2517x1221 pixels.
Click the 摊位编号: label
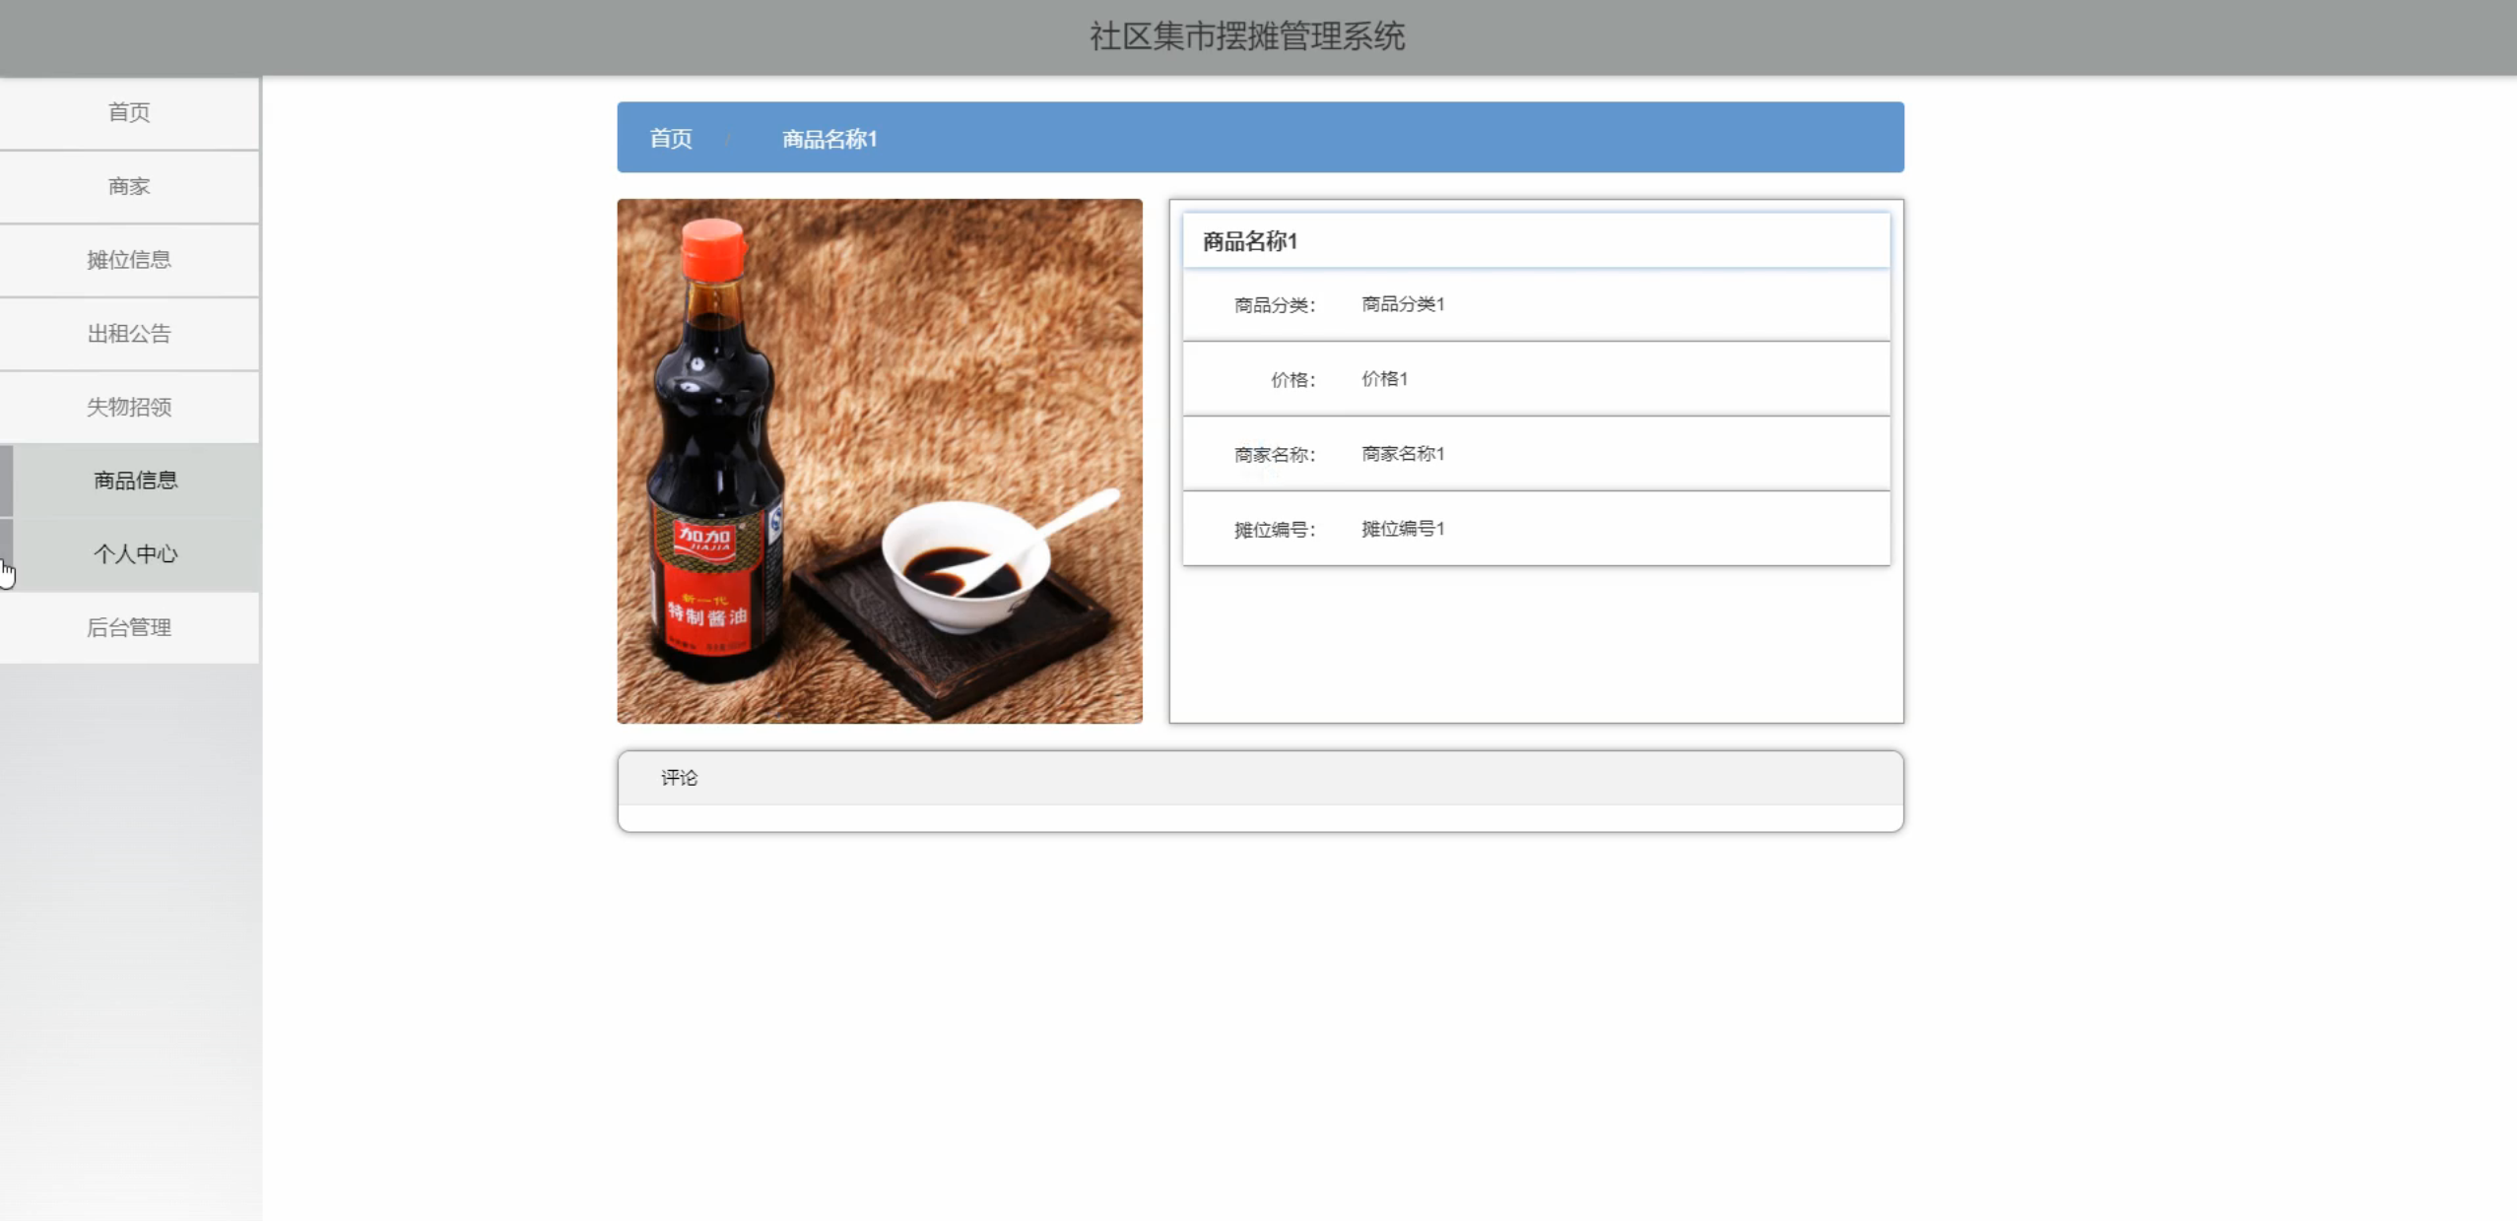tap(1275, 530)
